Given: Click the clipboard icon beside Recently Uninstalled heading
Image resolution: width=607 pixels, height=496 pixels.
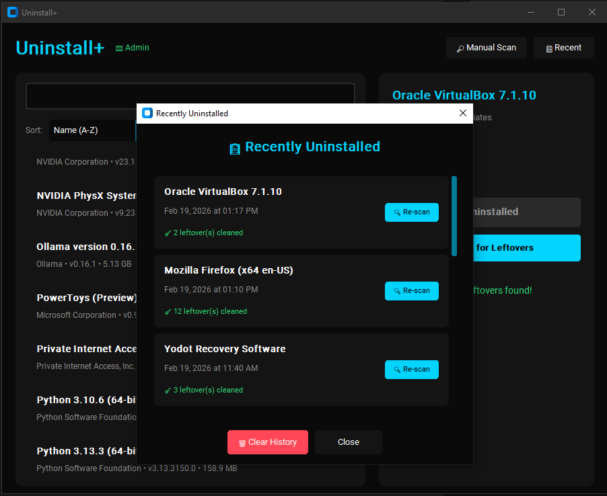Looking at the screenshot, I should click(235, 149).
